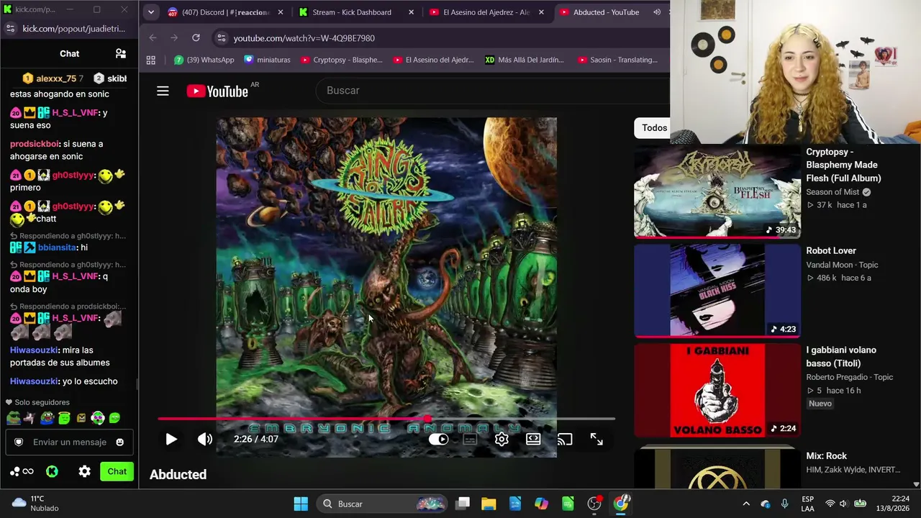Image resolution: width=921 pixels, height=518 pixels.
Task: Open the weather widget showing 11°C Nublado
Action: (x=36, y=504)
